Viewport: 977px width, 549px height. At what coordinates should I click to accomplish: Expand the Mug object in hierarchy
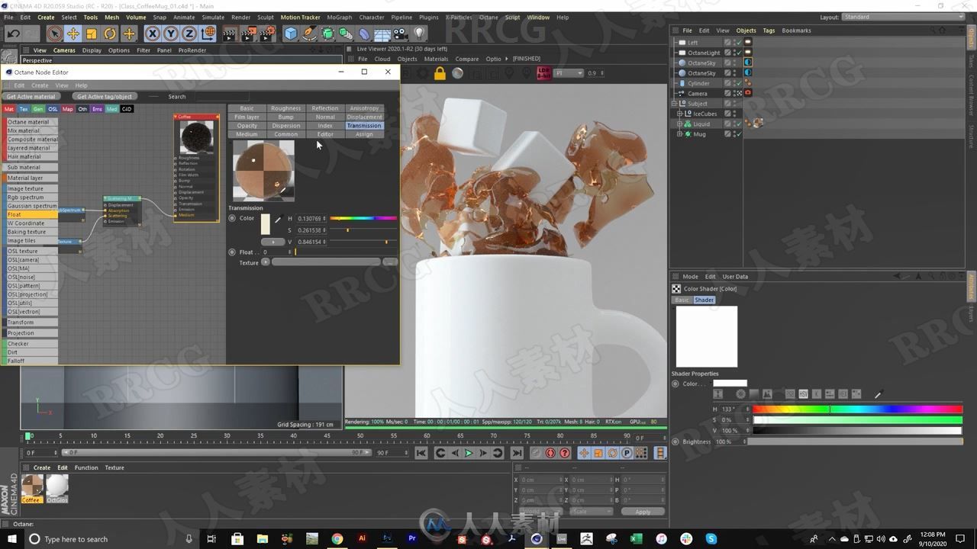(679, 134)
